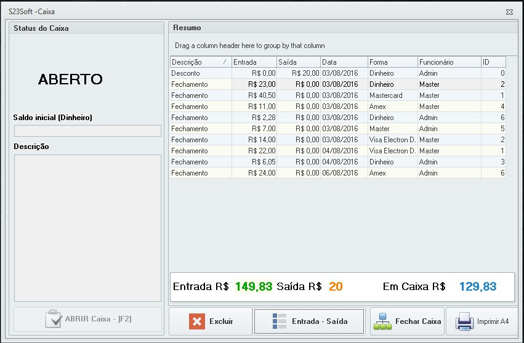
Task: Click the clipboard checkmark ABRIR Caixa icon
Action: point(54,319)
